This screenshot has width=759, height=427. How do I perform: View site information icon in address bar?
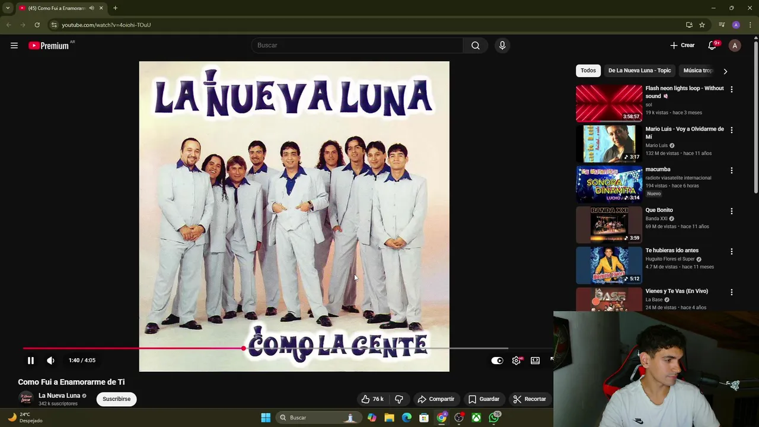pyautogui.click(x=53, y=25)
